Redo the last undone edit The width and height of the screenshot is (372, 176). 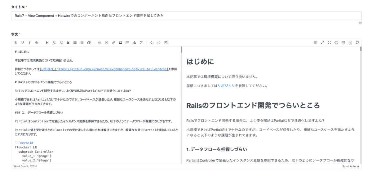pyautogui.click(x=159, y=42)
